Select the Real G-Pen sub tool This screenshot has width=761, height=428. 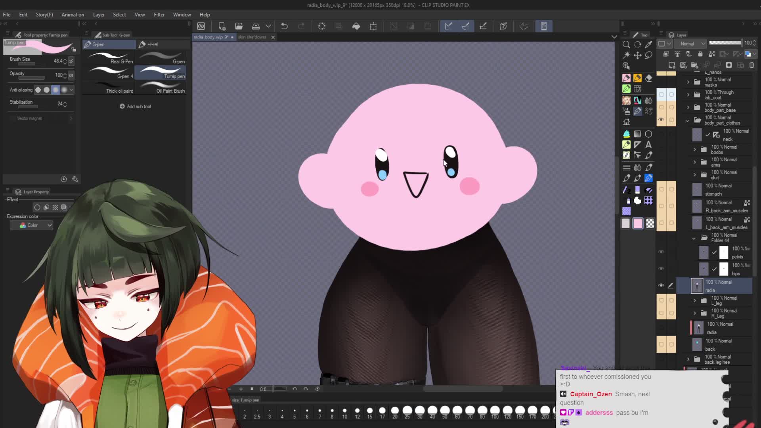109,58
